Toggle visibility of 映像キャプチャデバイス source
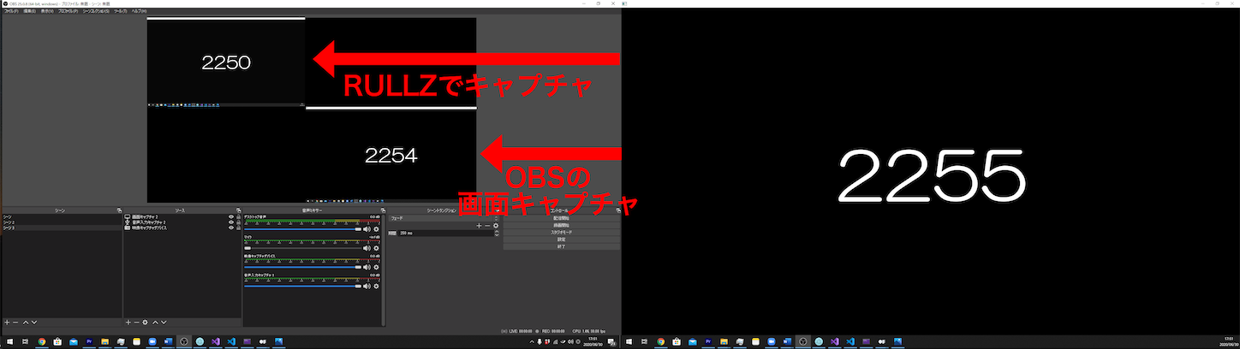Image resolution: width=1240 pixels, height=349 pixels. pos(231,228)
